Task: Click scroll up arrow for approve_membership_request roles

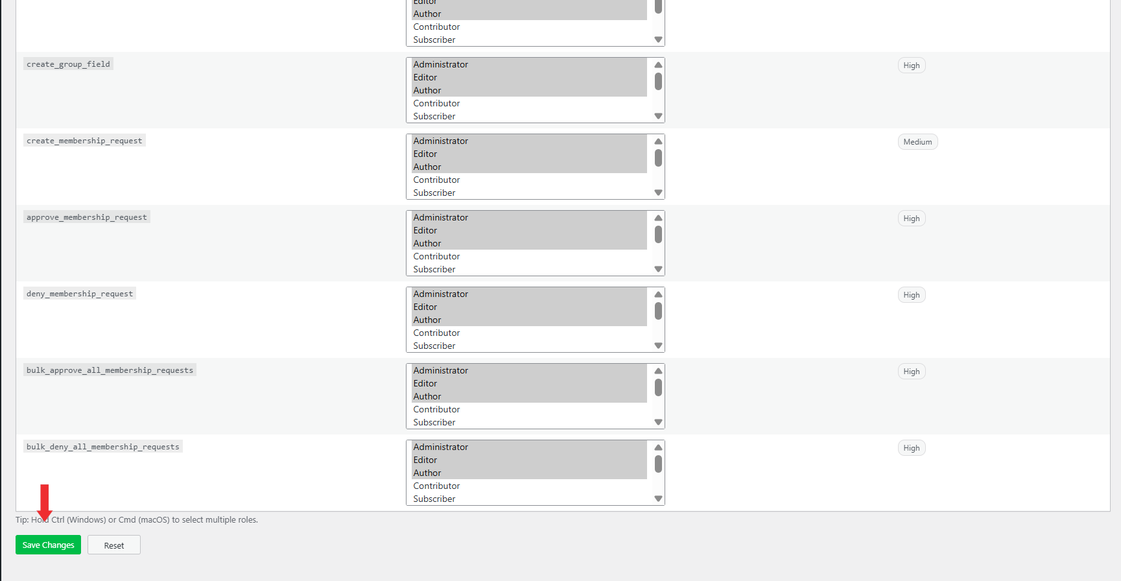Action: [x=658, y=218]
